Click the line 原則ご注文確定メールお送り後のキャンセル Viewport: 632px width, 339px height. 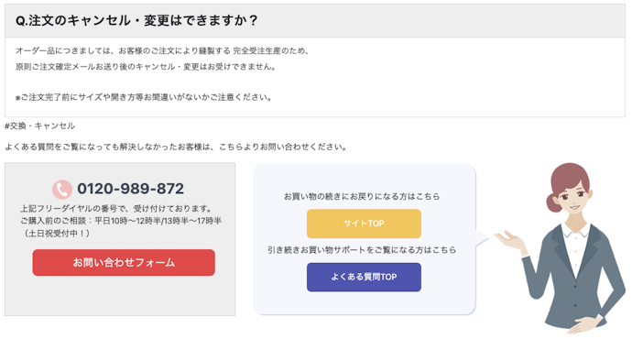pos(146,67)
